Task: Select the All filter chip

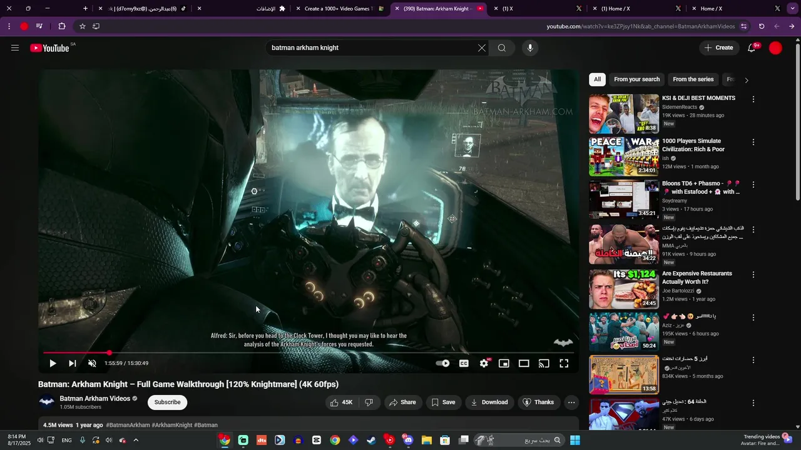Action: [x=597, y=79]
